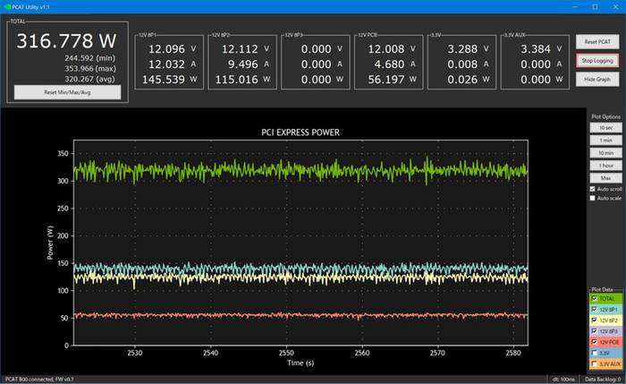This screenshot has height=384, width=626.
Task: Click the PCI EXPRESS POWER graph title
Action: pos(300,132)
